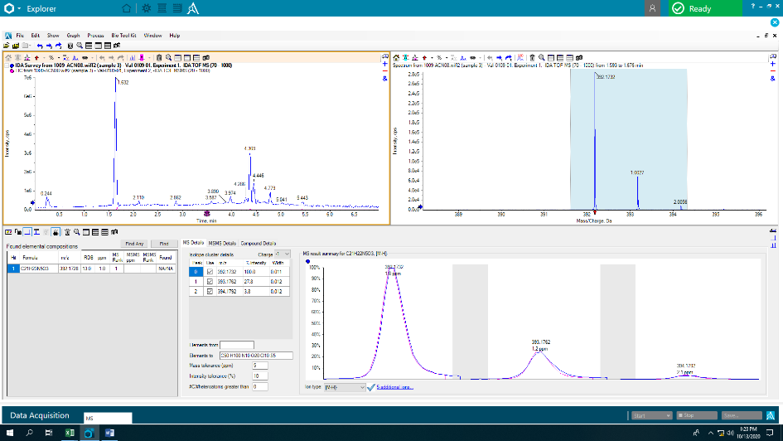The height and width of the screenshot is (441, 783).
Task: Click the 1.632 peak label in chromatogram
Action: [x=123, y=82]
